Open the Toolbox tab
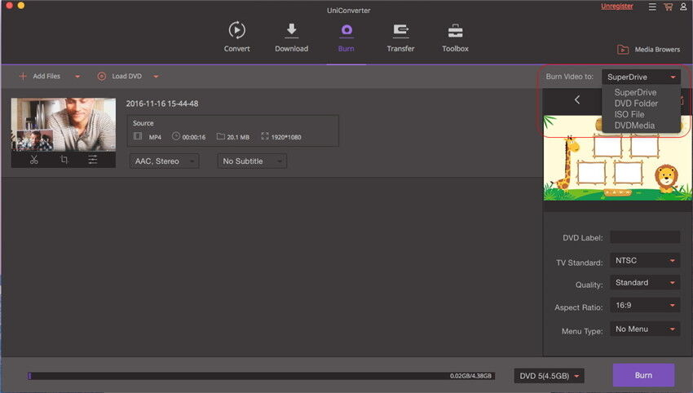This screenshot has width=693, height=393. pyautogui.click(x=455, y=38)
